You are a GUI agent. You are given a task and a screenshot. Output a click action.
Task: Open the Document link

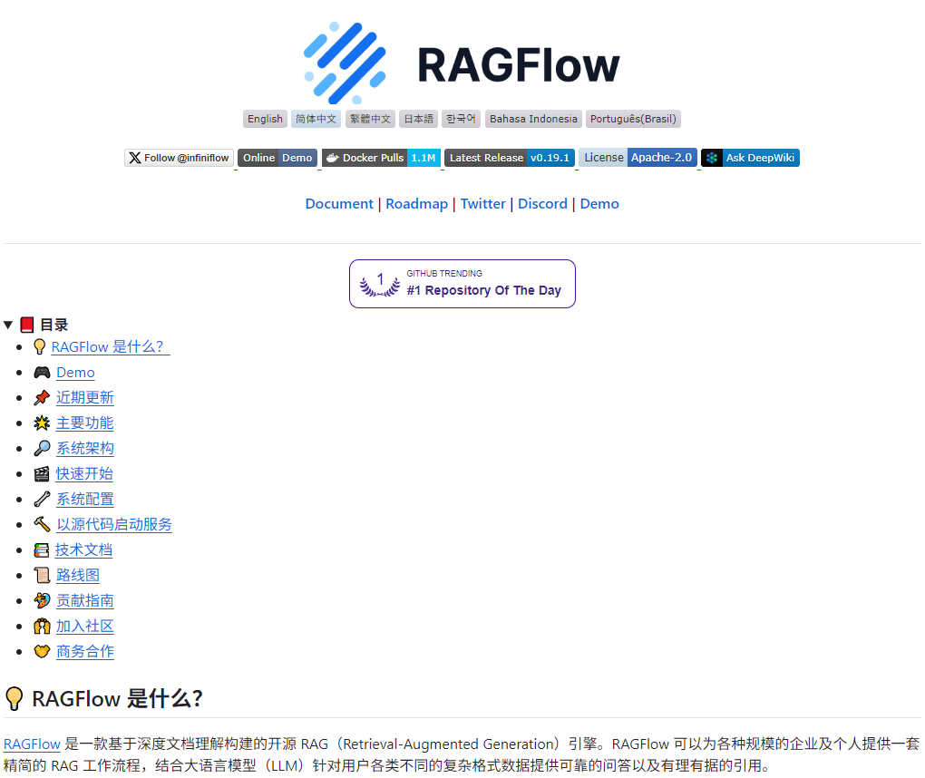339,203
